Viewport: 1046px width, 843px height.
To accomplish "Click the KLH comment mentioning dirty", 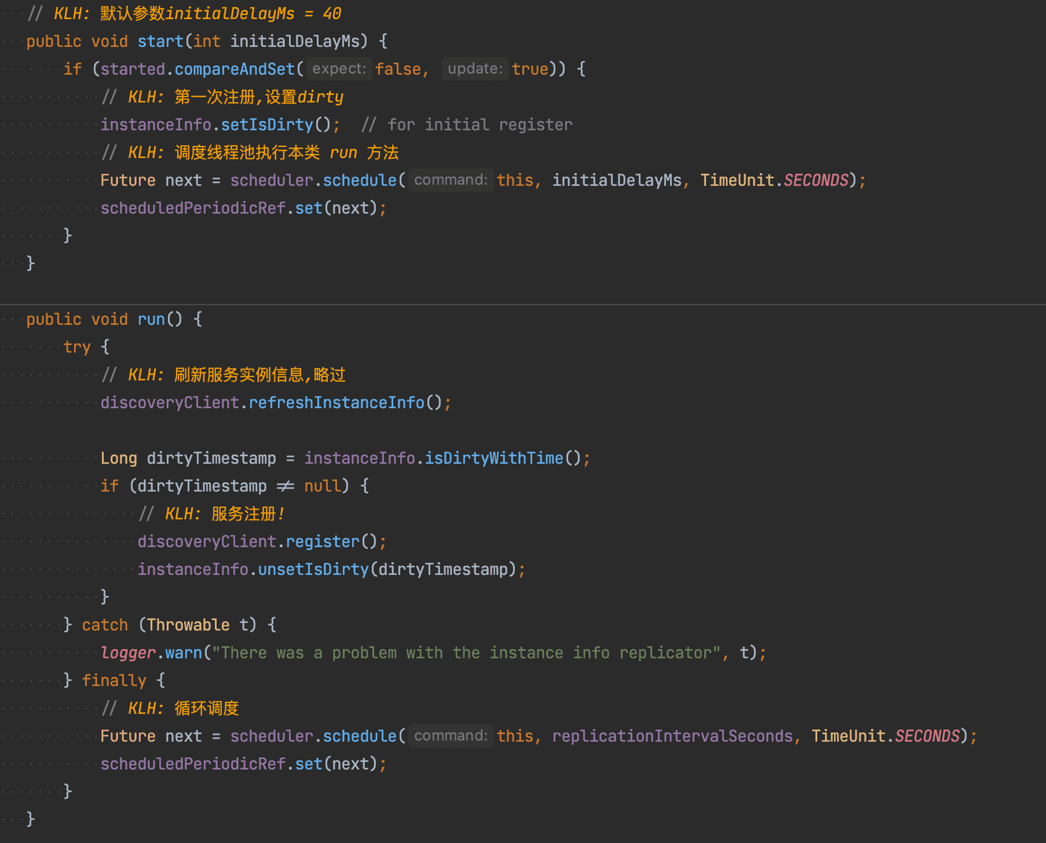I will pos(222,97).
